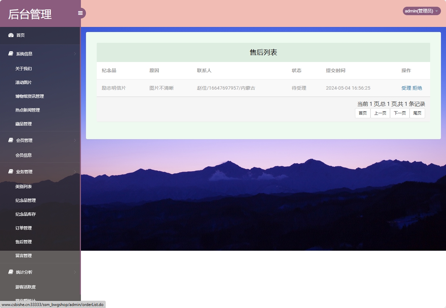The image size is (446, 308).
Task: Open 订单管理 menu item
Action: point(24,228)
